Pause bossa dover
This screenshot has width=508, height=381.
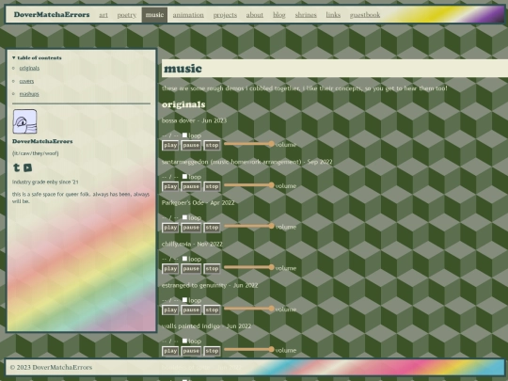(x=191, y=146)
